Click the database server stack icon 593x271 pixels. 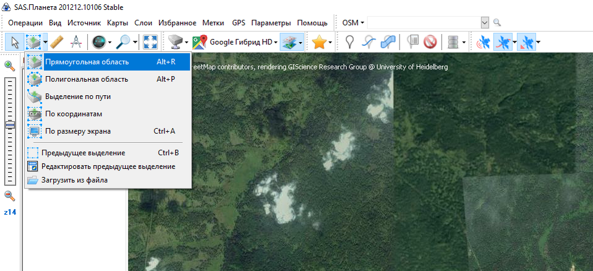point(453,42)
